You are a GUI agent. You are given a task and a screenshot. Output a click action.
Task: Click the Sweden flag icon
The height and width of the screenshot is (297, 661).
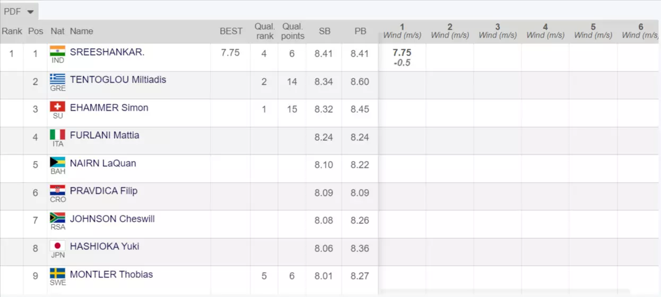point(57,273)
